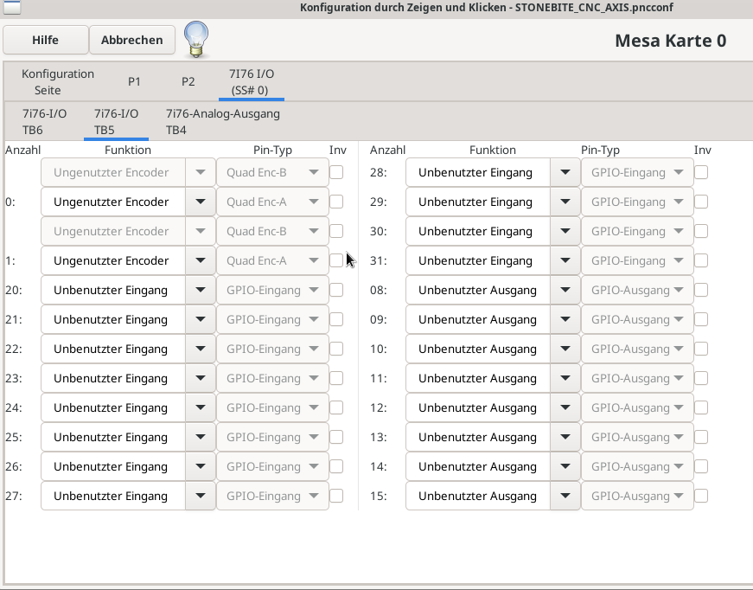Open the 7i76-I/O TB6 sub-tab
Image resolution: width=753 pixels, height=590 pixels.
pos(44,122)
